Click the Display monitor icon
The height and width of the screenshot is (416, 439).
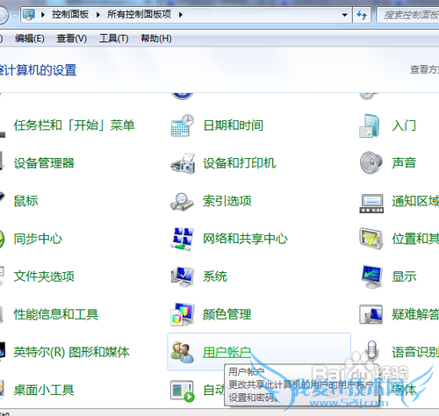tap(371, 276)
